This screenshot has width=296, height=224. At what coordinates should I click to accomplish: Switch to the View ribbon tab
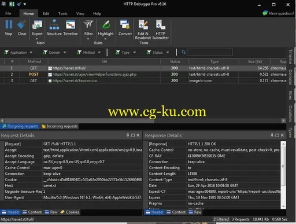click(80, 14)
